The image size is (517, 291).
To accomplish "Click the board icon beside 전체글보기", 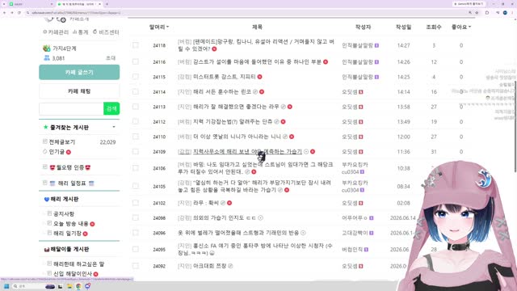I will coord(45,141).
